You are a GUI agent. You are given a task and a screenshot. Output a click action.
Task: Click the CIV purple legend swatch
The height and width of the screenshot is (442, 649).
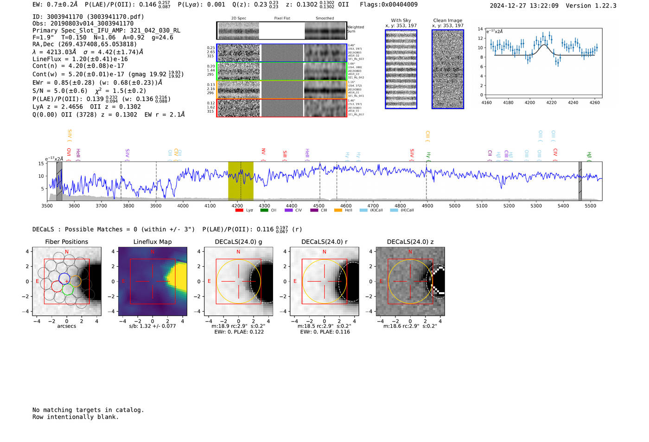coord(289,211)
